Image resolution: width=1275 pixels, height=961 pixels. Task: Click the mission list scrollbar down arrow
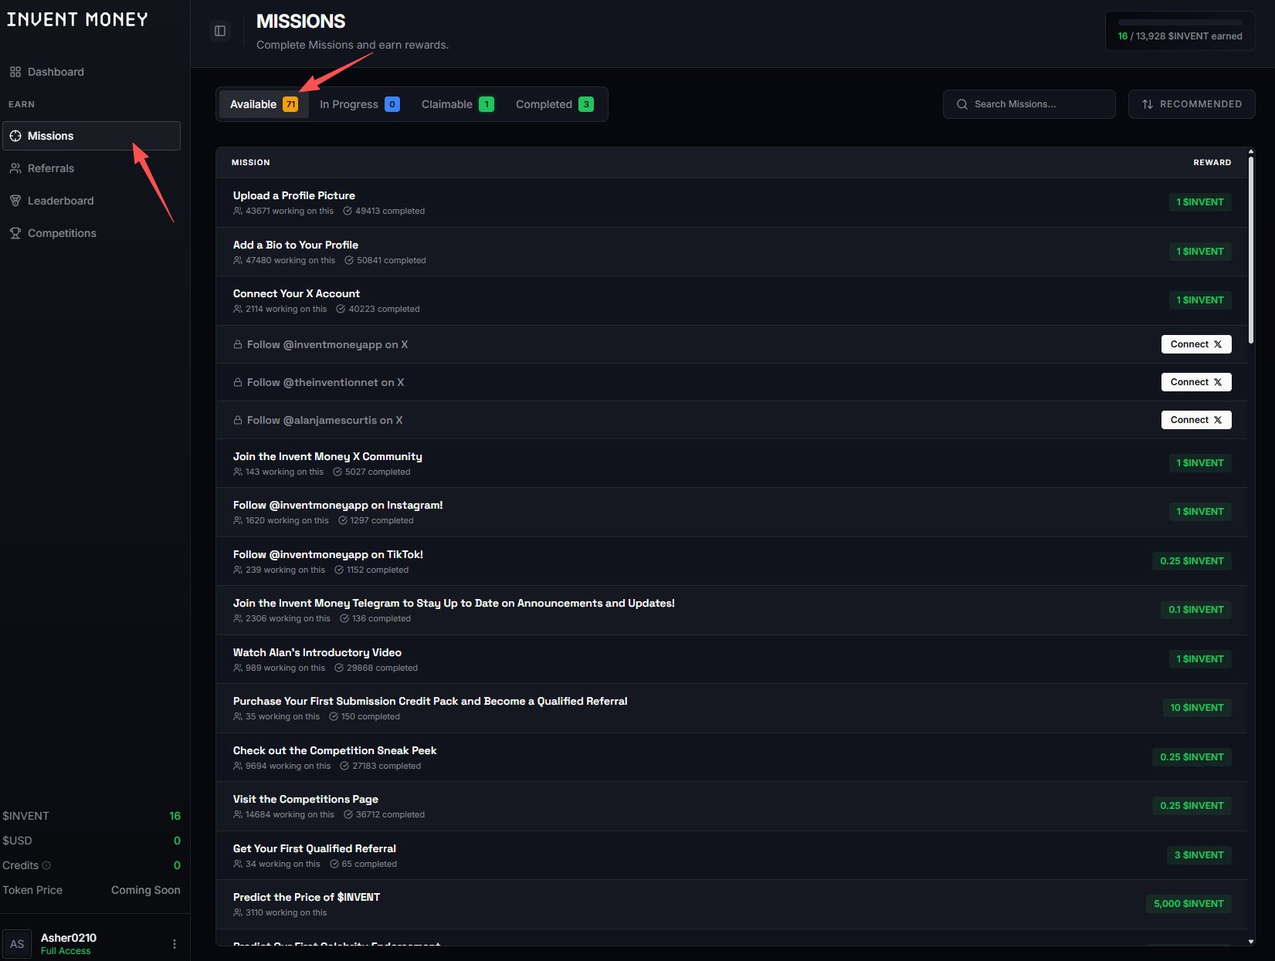(1251, 941)
